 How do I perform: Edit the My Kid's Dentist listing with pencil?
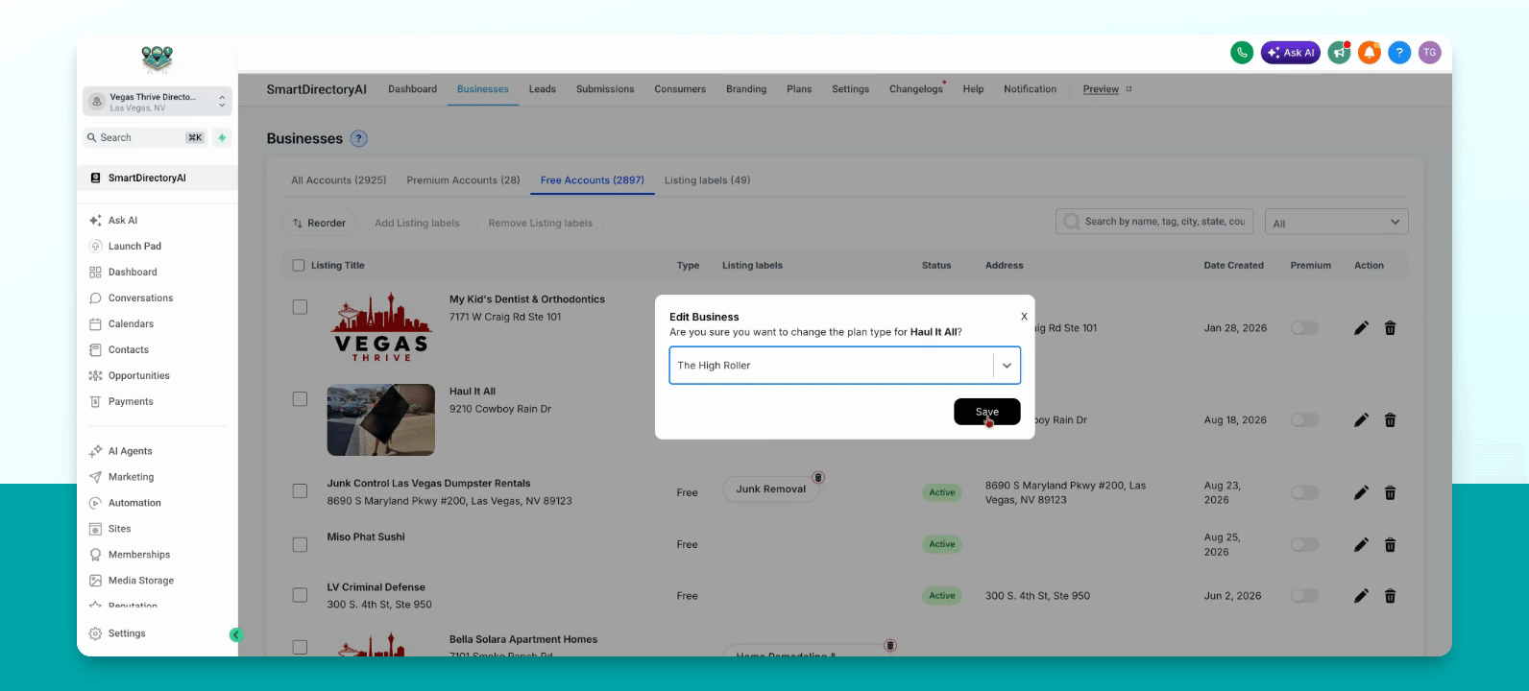click(x=1361, y=328)
